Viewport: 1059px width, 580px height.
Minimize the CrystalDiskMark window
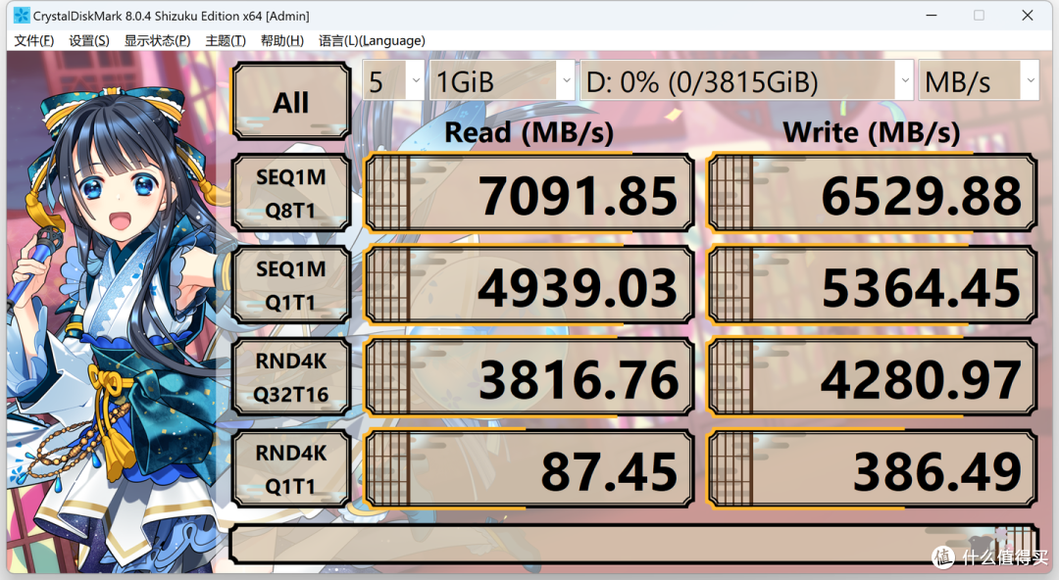pyautogui.click(x=932, y=15)
